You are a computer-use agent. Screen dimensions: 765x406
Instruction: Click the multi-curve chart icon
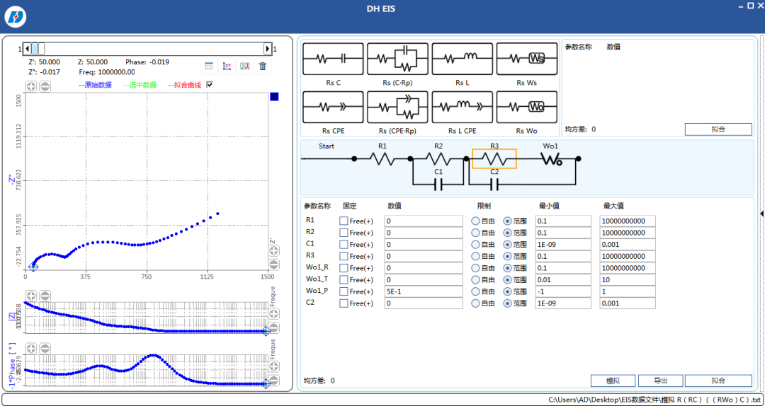pos(245,66)
